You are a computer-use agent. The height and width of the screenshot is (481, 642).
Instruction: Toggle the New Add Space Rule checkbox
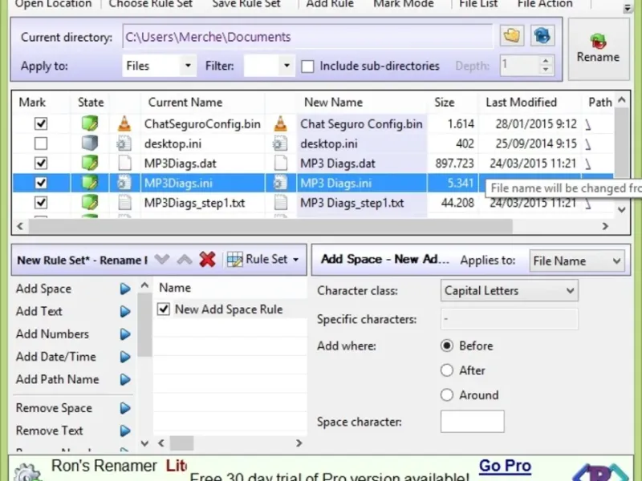click(x=164, y=309)
